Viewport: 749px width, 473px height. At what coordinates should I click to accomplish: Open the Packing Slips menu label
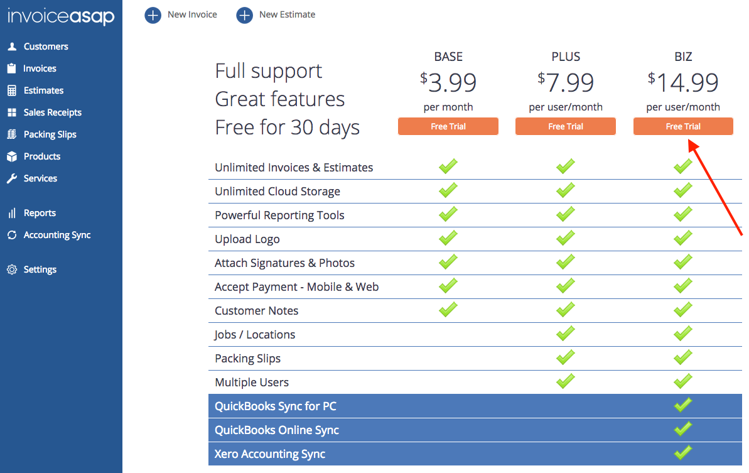tap(50, 134)
